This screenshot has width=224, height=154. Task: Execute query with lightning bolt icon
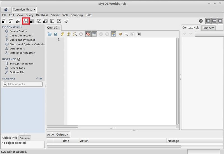pos(62,34)
